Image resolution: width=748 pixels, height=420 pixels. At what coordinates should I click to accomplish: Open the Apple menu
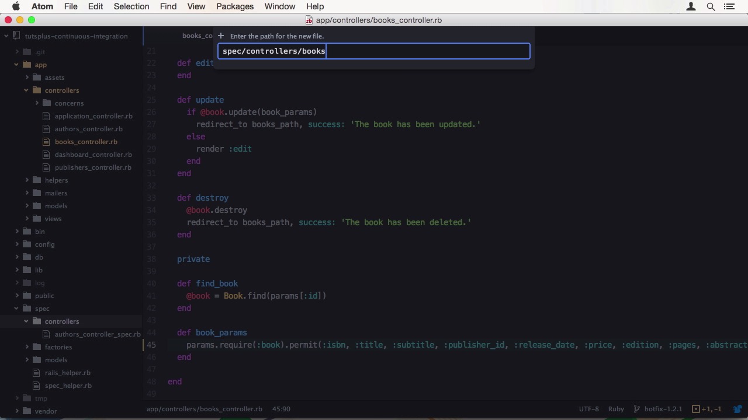click(x=16, y=6)
